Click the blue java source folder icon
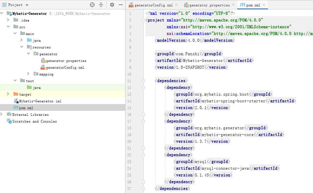 tap(29, 40)
